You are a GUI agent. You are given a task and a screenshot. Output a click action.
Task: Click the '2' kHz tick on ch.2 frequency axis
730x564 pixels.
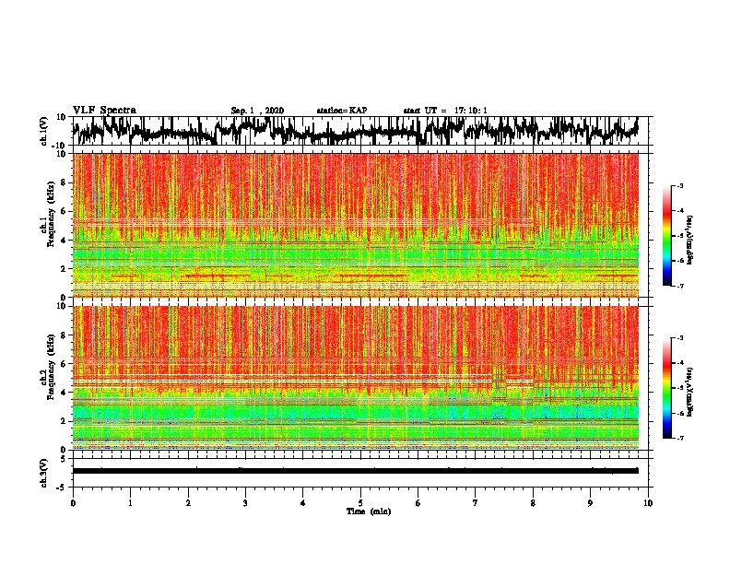point(64,421)
